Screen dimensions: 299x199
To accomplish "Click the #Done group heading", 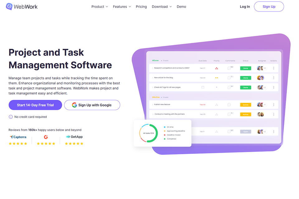I will coord(155,61).
